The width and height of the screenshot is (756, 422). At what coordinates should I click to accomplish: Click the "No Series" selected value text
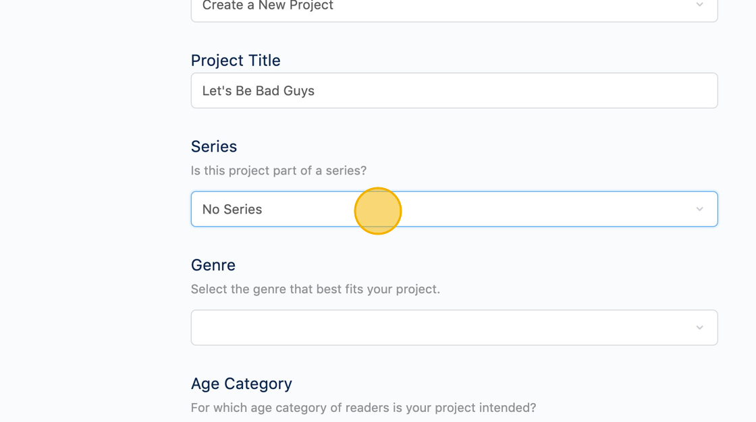point(232,210)
